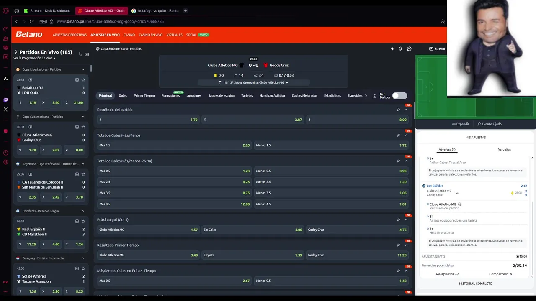
Task: Click Evento Fijado button
Action: (490, 124)
